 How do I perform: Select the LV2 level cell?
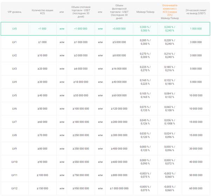click(14, 55)
